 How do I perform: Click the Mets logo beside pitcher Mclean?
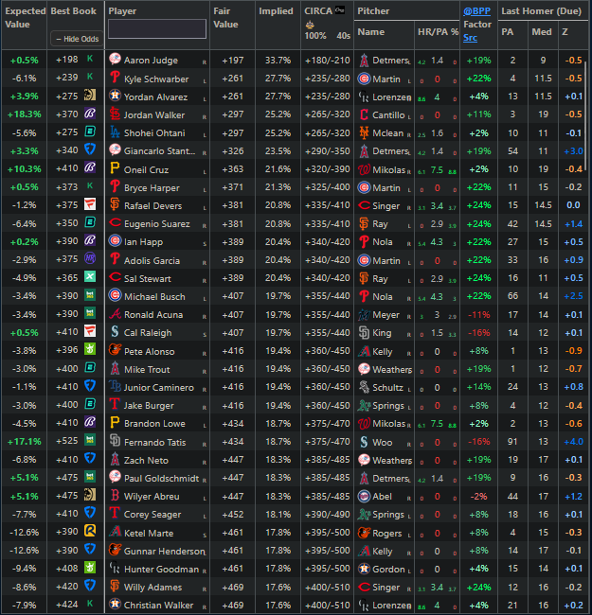coord(364,132)
